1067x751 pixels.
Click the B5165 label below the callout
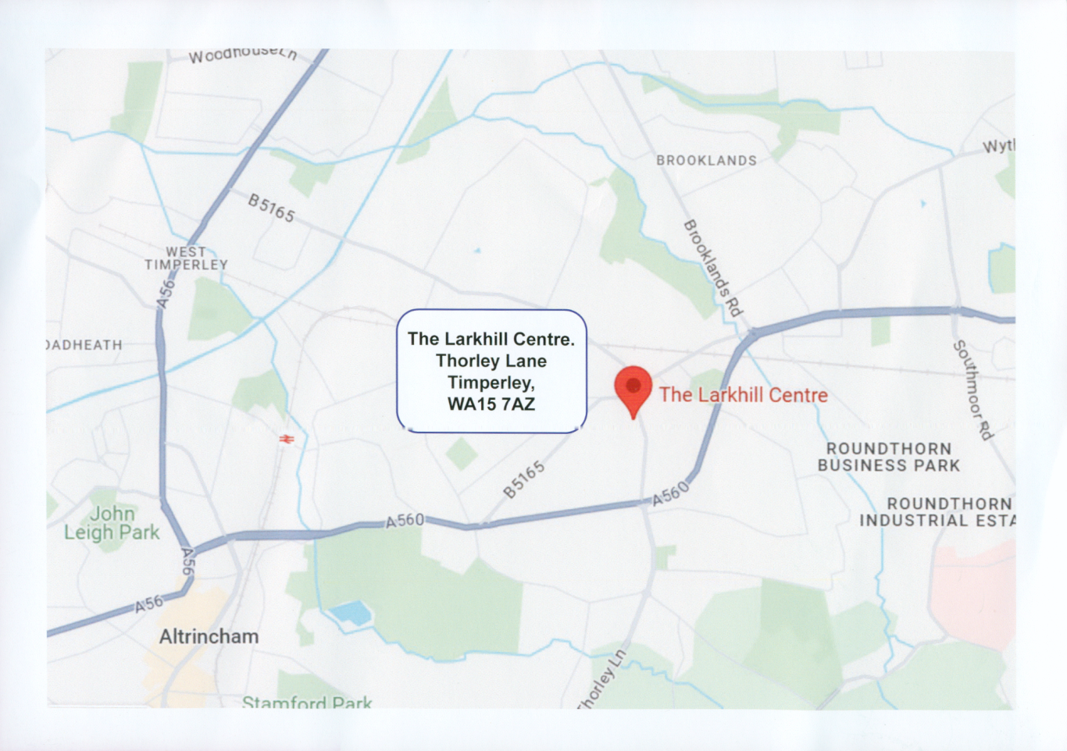tap(523, 479)
